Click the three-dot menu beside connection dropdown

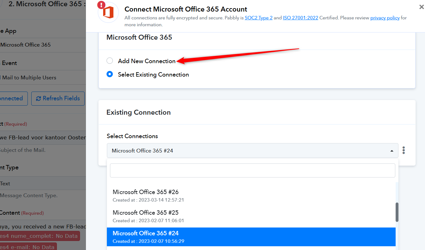404,150
